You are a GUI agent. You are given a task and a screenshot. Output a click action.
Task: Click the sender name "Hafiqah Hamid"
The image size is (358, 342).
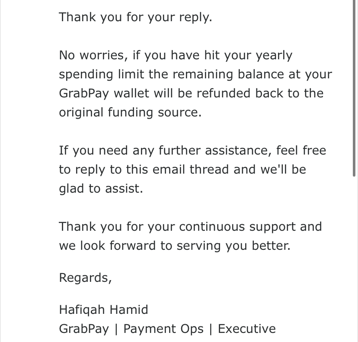tap(103, 310)
